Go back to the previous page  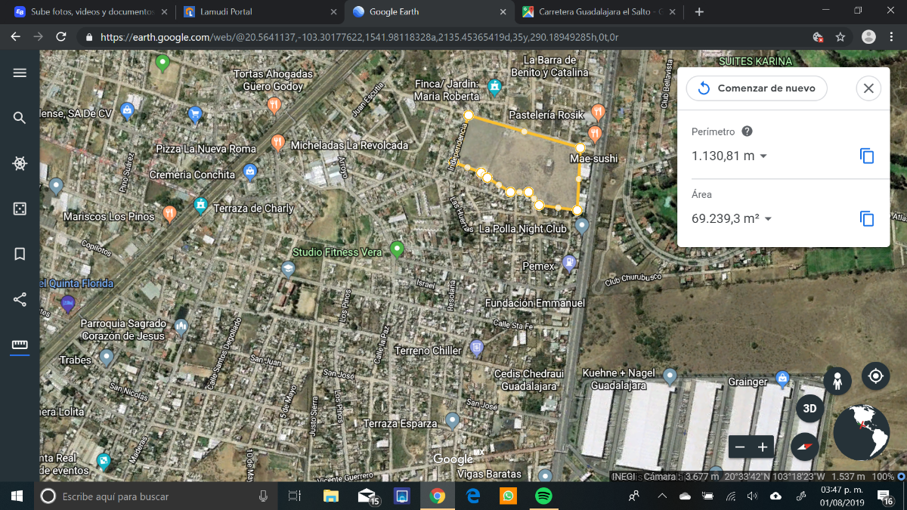15,36
